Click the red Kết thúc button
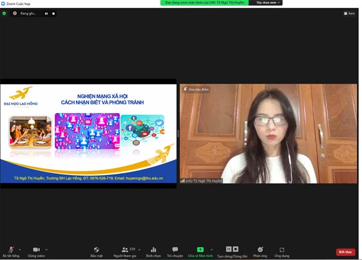Viewport: 362px width, 260px height. pyautogui.click(x=346, y=252)
